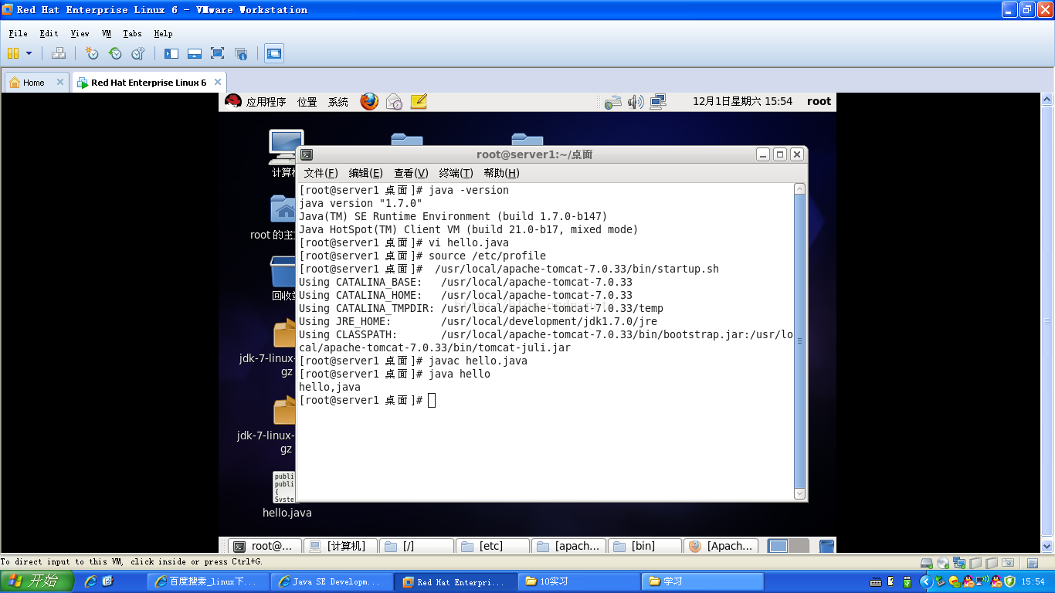Screen dimensions: 1055x593
Task: Toggle the VMware library sidebar icon
Action: point(171,53)
